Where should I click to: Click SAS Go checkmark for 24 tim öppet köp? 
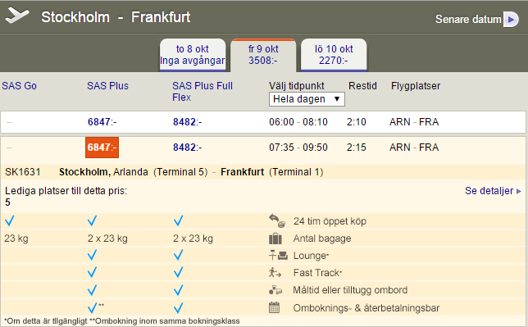point(10,221)
